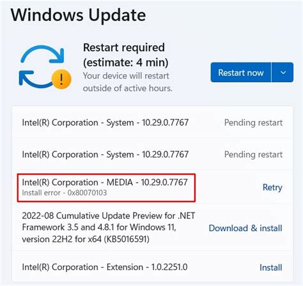303x286 pixels.
Task: Select the 2022-08 Cumulative Update Preview entry
Action: pos(109,227)
